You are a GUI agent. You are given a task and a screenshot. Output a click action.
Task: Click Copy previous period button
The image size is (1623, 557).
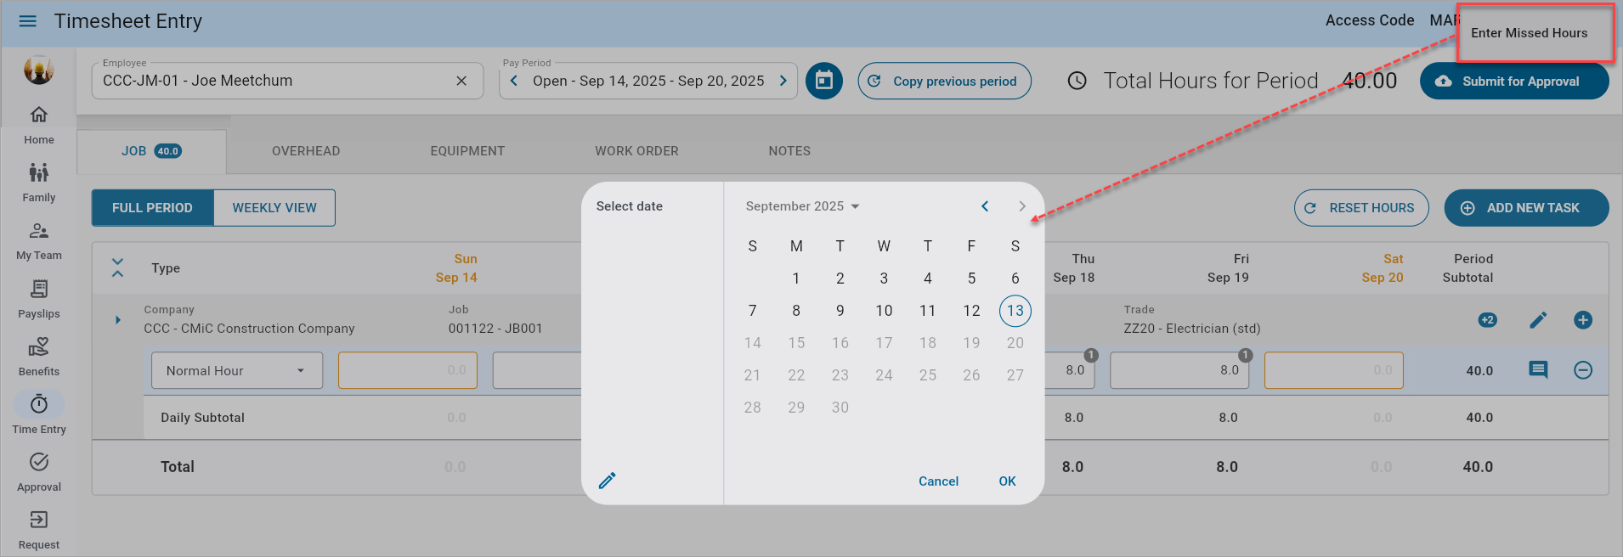(x=945, y=81)
